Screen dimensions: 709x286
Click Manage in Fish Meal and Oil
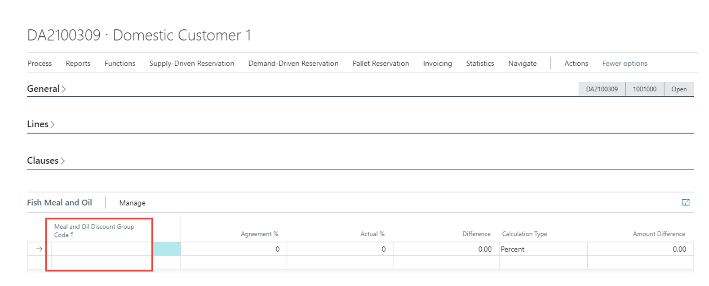pyautogui.click(x=132, y=203)
